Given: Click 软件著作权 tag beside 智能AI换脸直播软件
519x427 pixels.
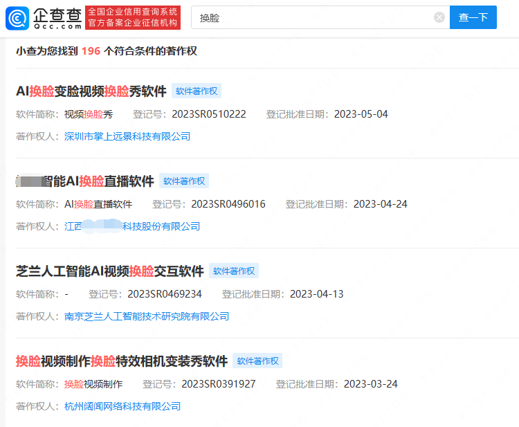Looking at the screenshot, I should tap(184, 181).
